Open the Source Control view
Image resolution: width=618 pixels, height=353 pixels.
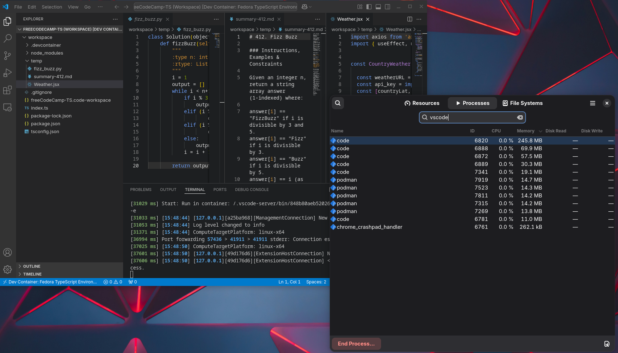coord(7,55)
